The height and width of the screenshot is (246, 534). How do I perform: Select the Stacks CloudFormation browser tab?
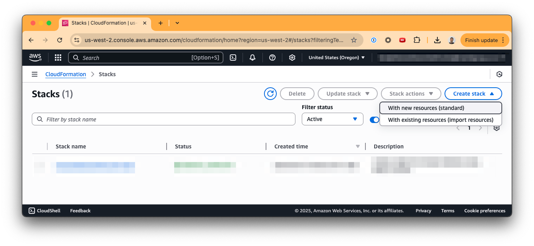[105, 23]
